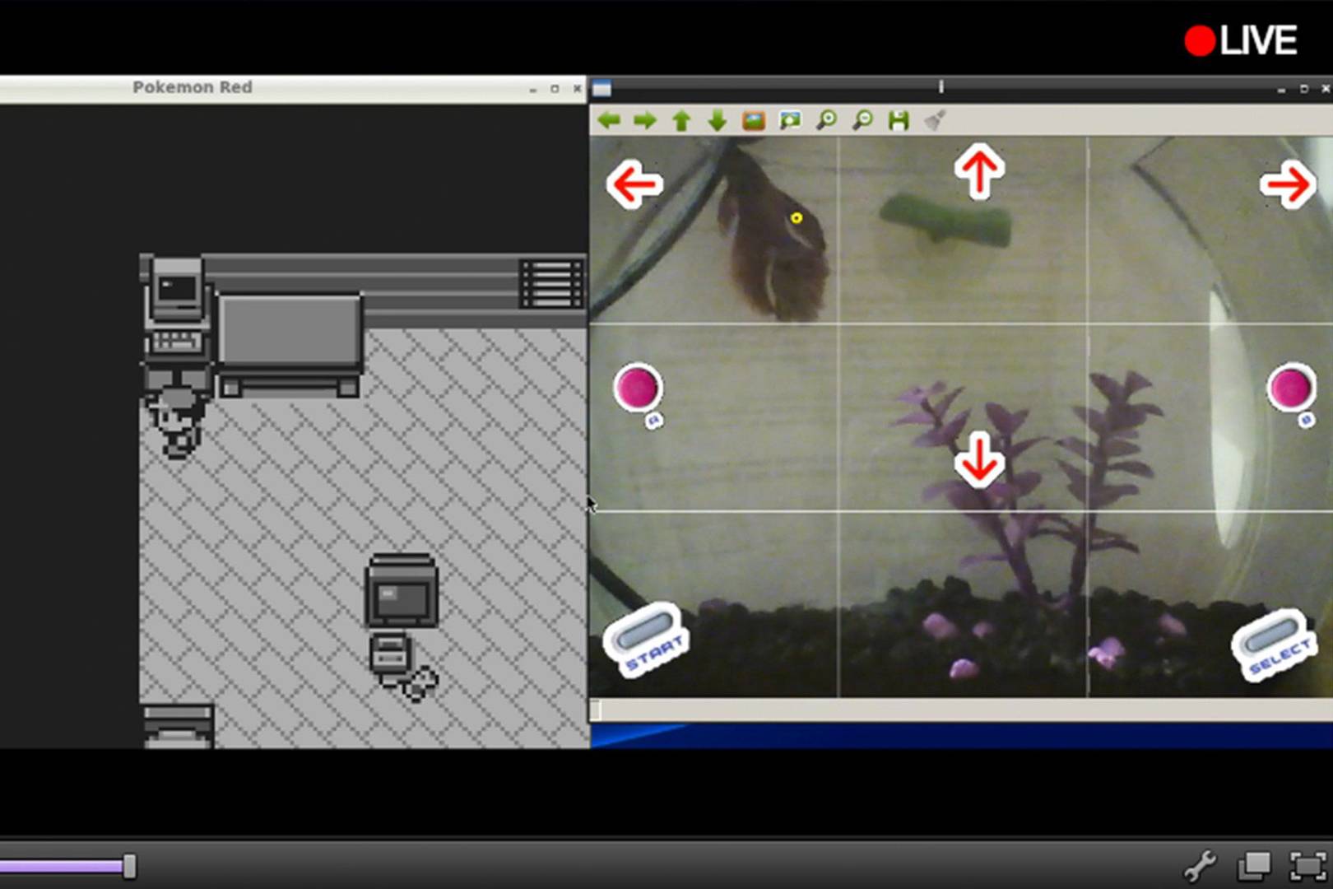Click the pop-out window icon in player bar
Image resolution: width=1333 pixels, height=889 pixels.
pos(1254,865)
